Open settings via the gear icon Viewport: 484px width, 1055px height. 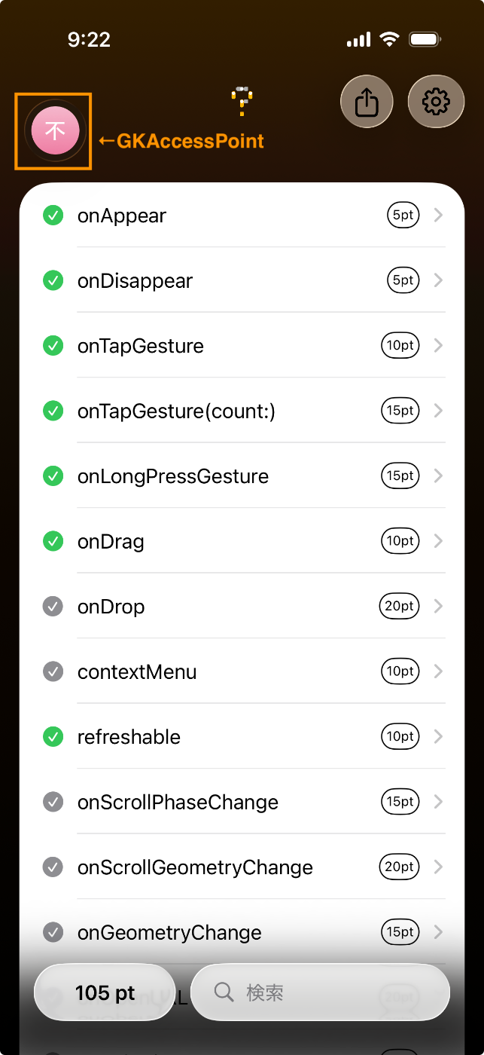pos(436,102)
